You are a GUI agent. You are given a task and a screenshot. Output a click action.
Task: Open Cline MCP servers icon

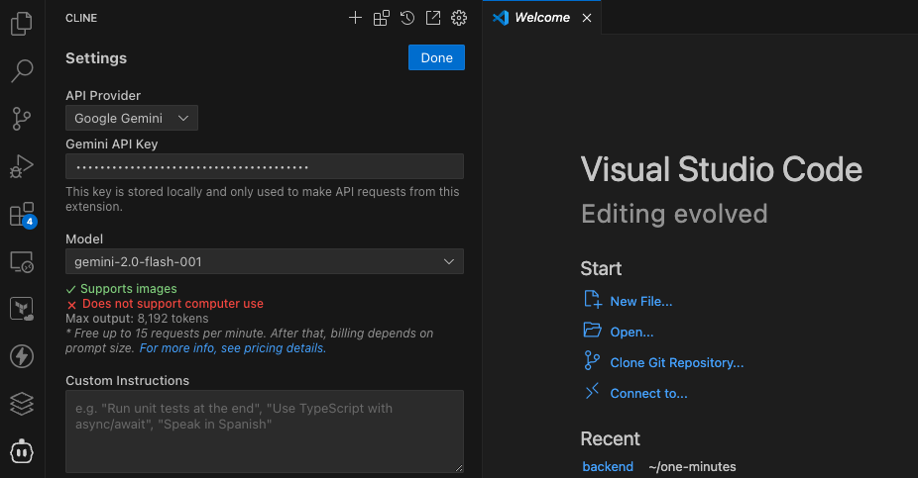tap(381, 18)
